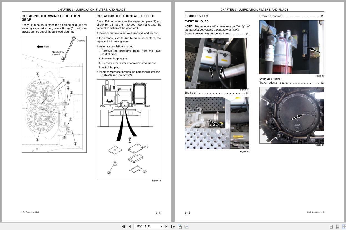Image resolution: width=346 pixels, height=230 pixels.
Task: Go forward to the next view
Action: [186, 226]
